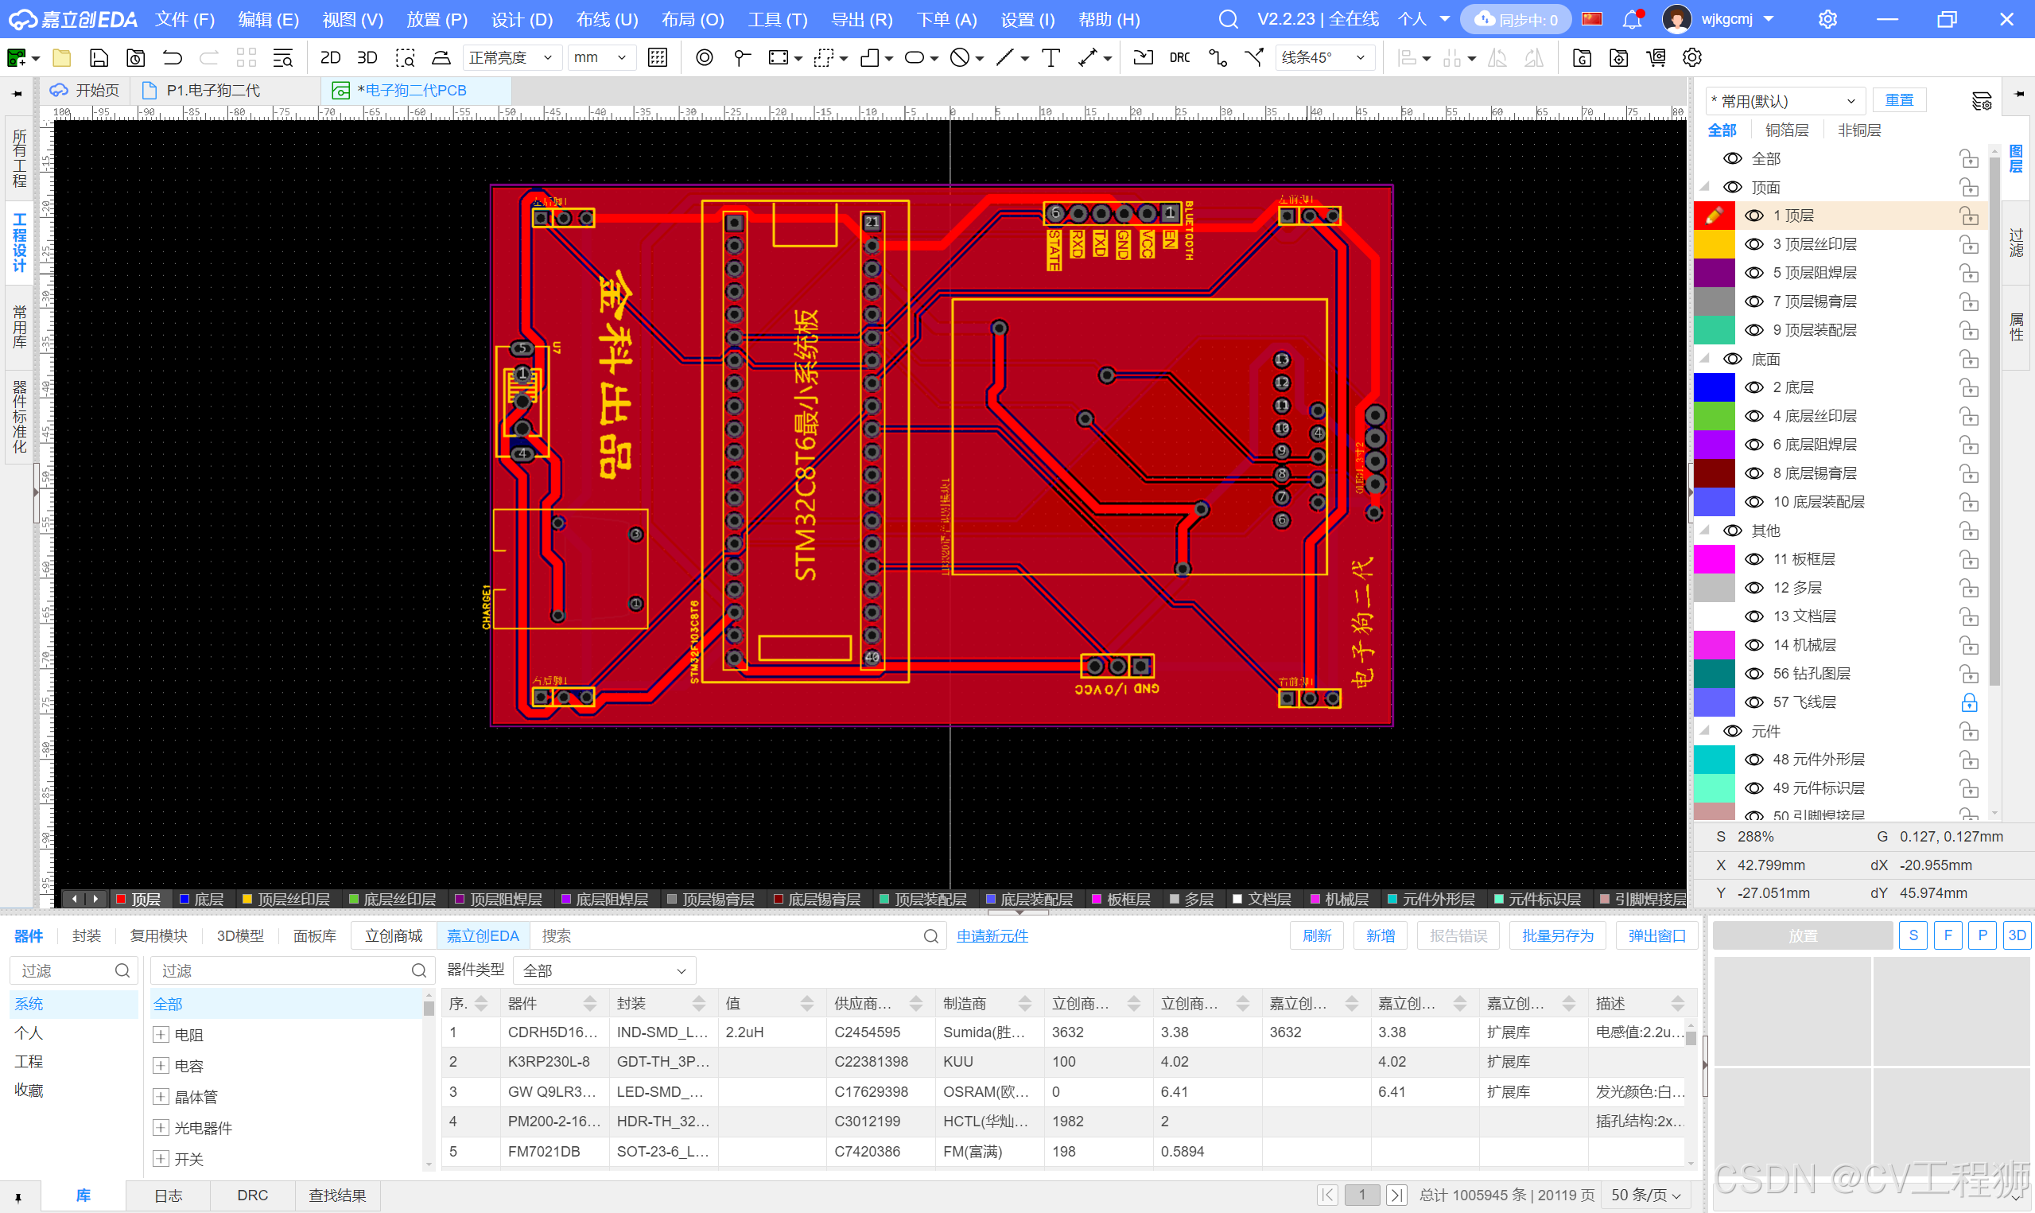Open the DRC bottom tab

252,1195
